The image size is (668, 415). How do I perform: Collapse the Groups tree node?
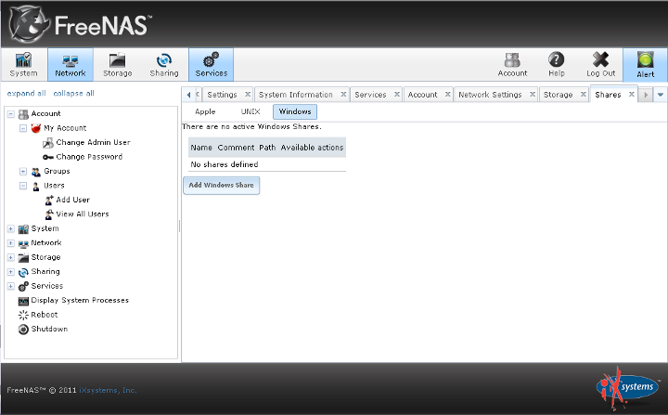[x=23, y=172]
